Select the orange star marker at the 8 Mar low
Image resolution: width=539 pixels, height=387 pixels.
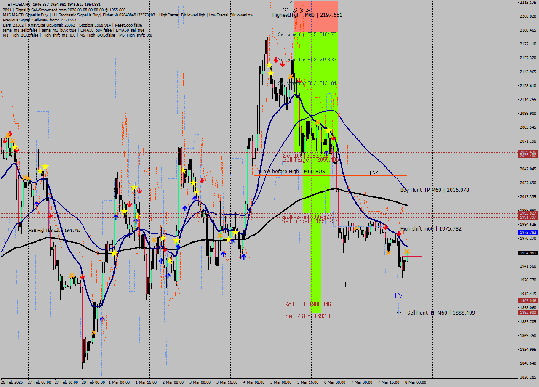click(x=407, y=251)
